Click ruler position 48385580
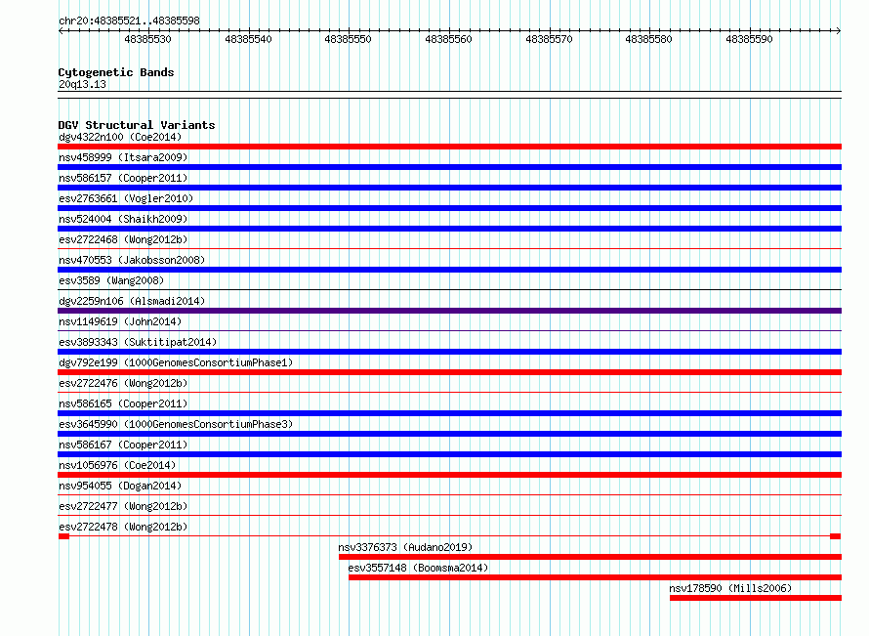The image size is (869, 636). click(x=648, y=39)
